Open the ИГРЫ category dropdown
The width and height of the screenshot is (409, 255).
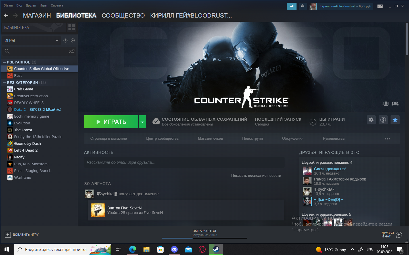tap(32, 41)
